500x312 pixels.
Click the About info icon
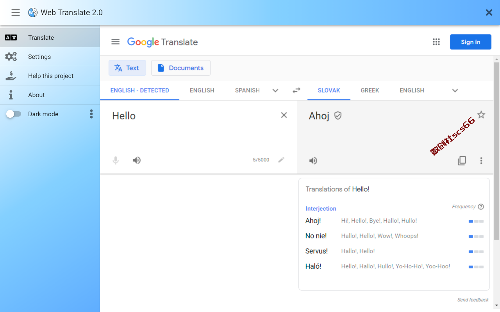coord(11,95)
